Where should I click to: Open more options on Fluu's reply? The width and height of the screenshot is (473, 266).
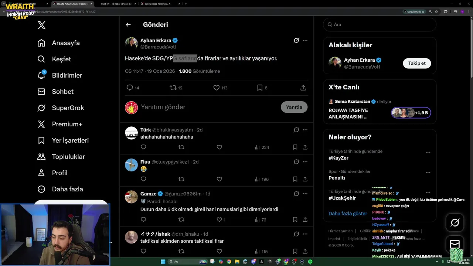click(305, 162)
